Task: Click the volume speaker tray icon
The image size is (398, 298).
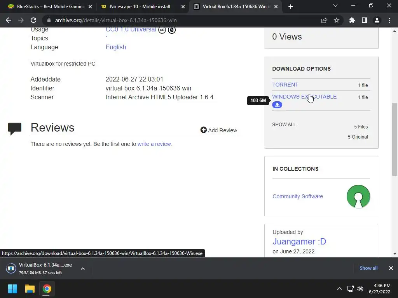Action: pos(360,289)
